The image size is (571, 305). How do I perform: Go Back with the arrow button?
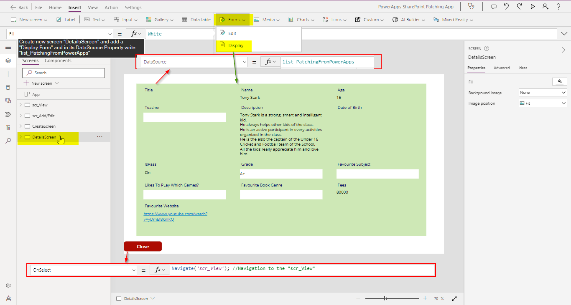point(19,8)
